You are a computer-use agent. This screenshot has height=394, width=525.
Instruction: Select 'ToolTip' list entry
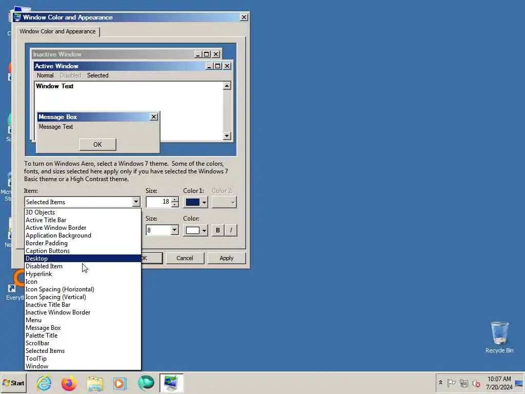coord(83,359)
